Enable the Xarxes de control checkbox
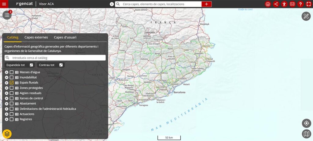313x141 pixels. pos(12,98)
